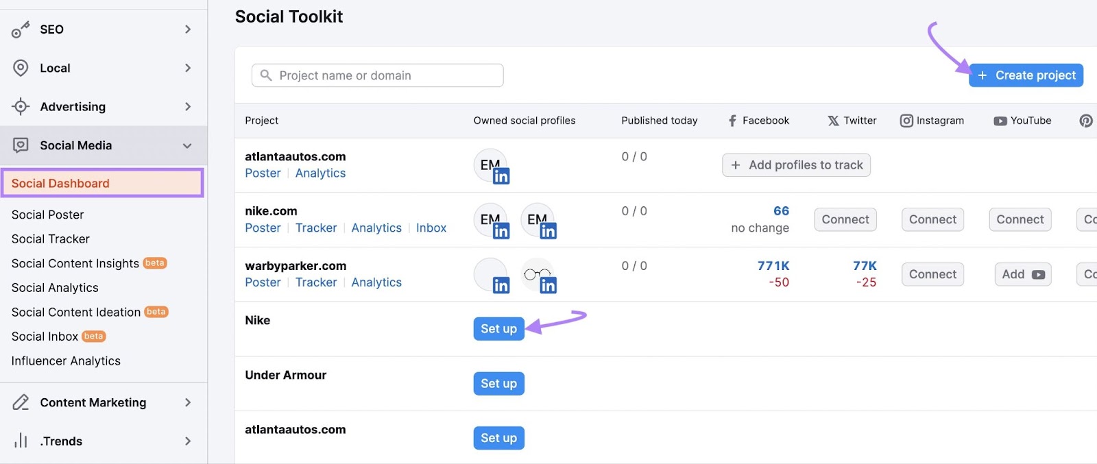This screenshot has width=1097, height=464.
Task: Expand the Local menu chevron
Action: click(188, 68)
